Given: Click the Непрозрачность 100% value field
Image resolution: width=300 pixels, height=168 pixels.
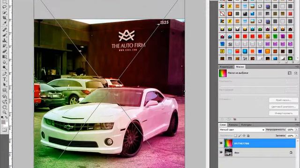Looking at the screenshot, I should click(291, 130).
